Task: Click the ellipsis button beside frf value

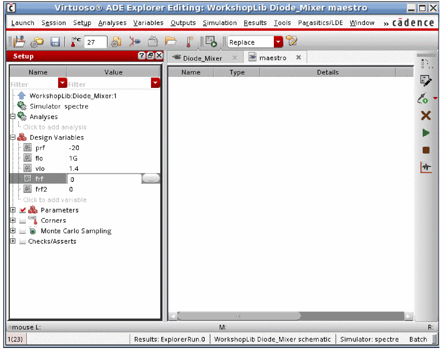Action: point(151,179)
